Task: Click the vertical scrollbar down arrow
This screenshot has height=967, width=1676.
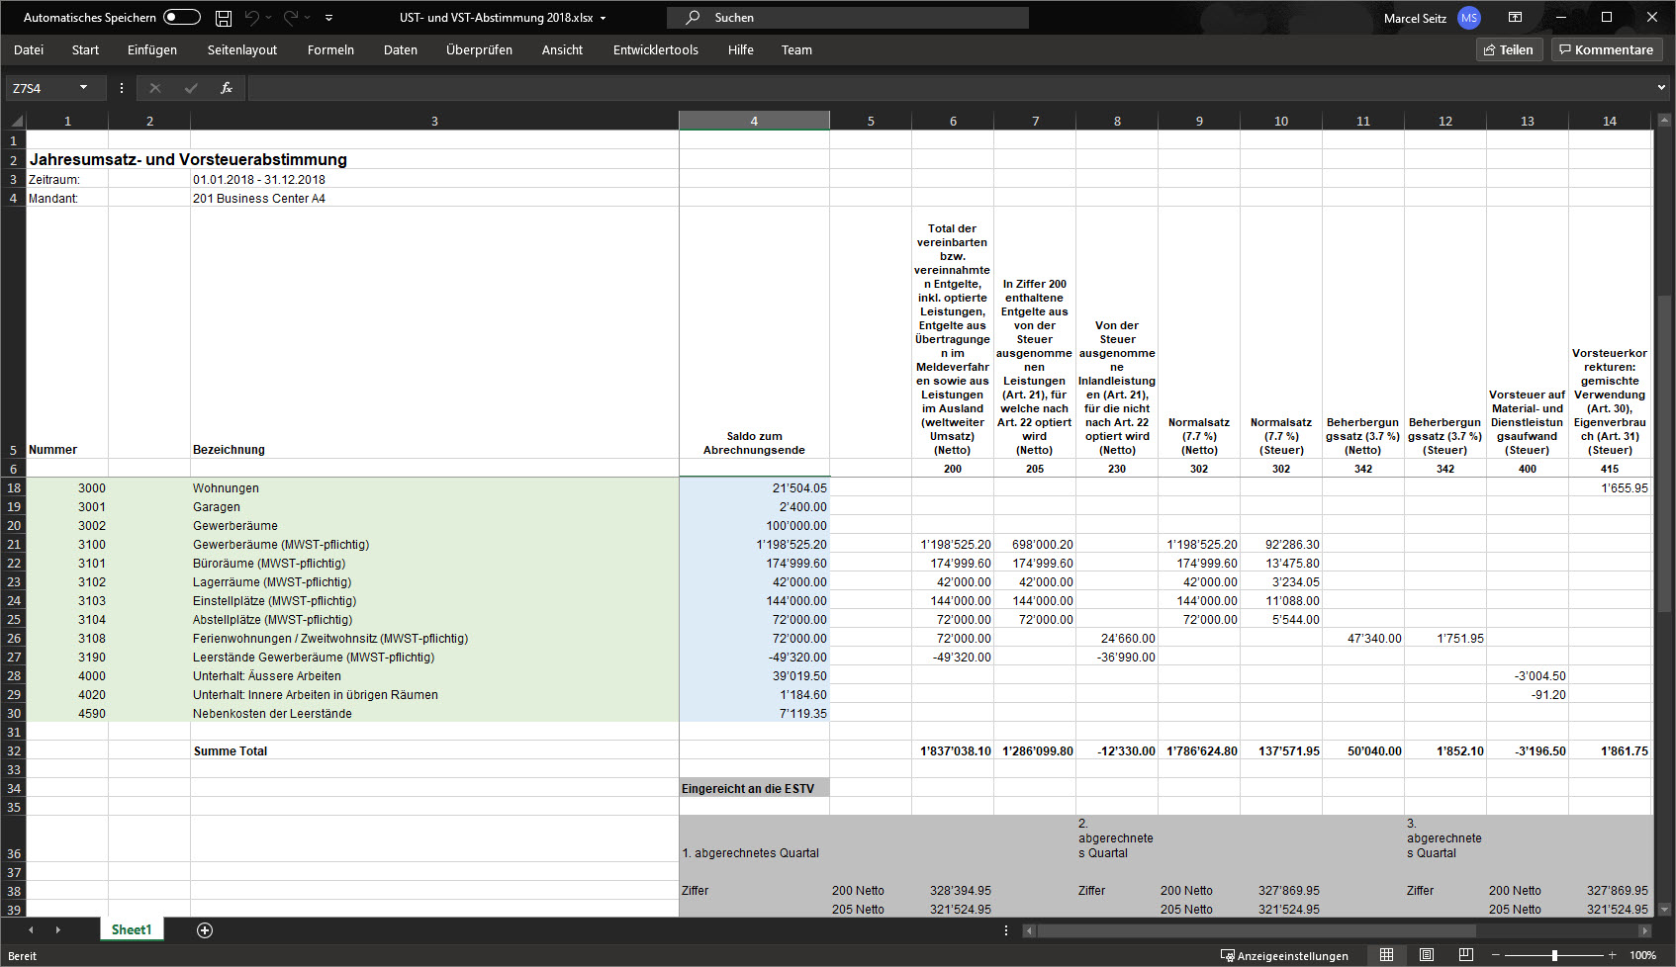Action: pyautogui.click(x=1664, y=909)
